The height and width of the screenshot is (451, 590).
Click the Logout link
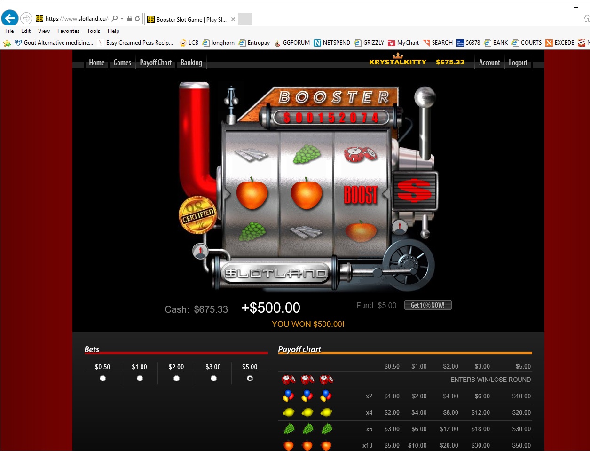pos(518,63)
